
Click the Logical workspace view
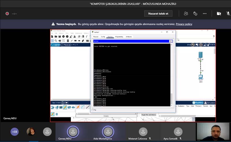coord(56,45)
